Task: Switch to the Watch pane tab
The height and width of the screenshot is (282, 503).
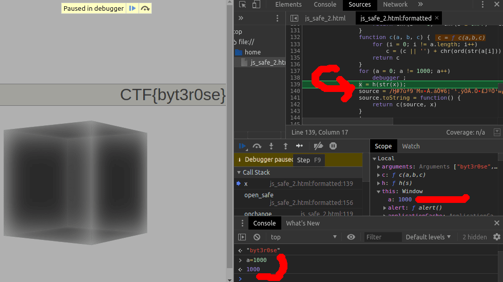Action: pos(411,146)
